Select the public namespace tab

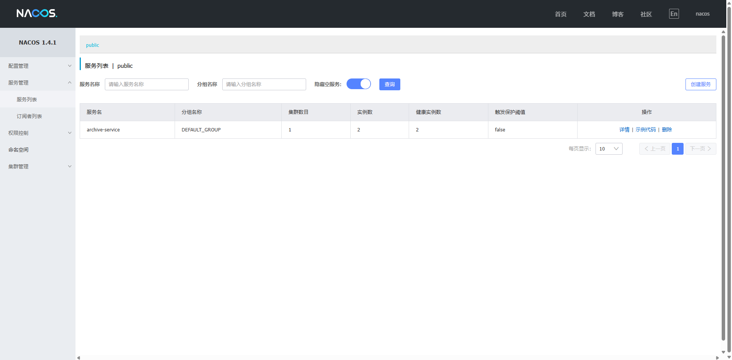(93, 45)
